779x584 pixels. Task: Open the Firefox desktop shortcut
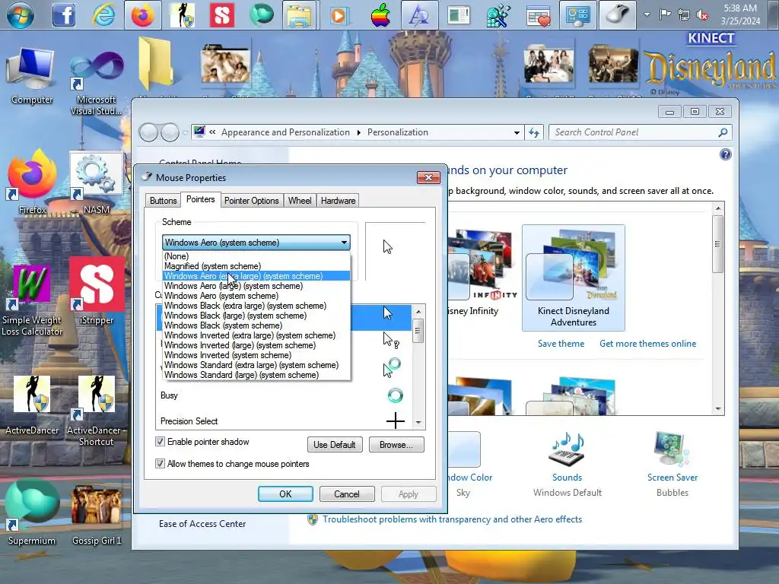tap(32, 182)
